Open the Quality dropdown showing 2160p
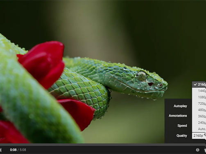 point(199,136)
